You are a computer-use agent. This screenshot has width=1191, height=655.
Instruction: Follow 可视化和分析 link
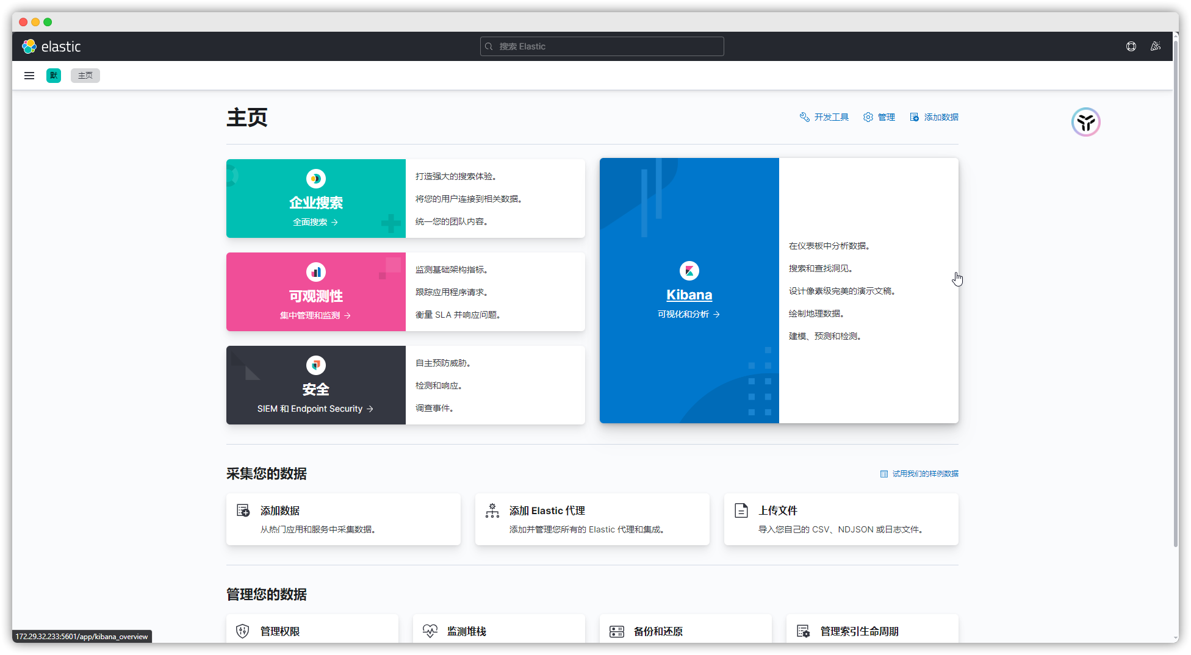(689, 314)
